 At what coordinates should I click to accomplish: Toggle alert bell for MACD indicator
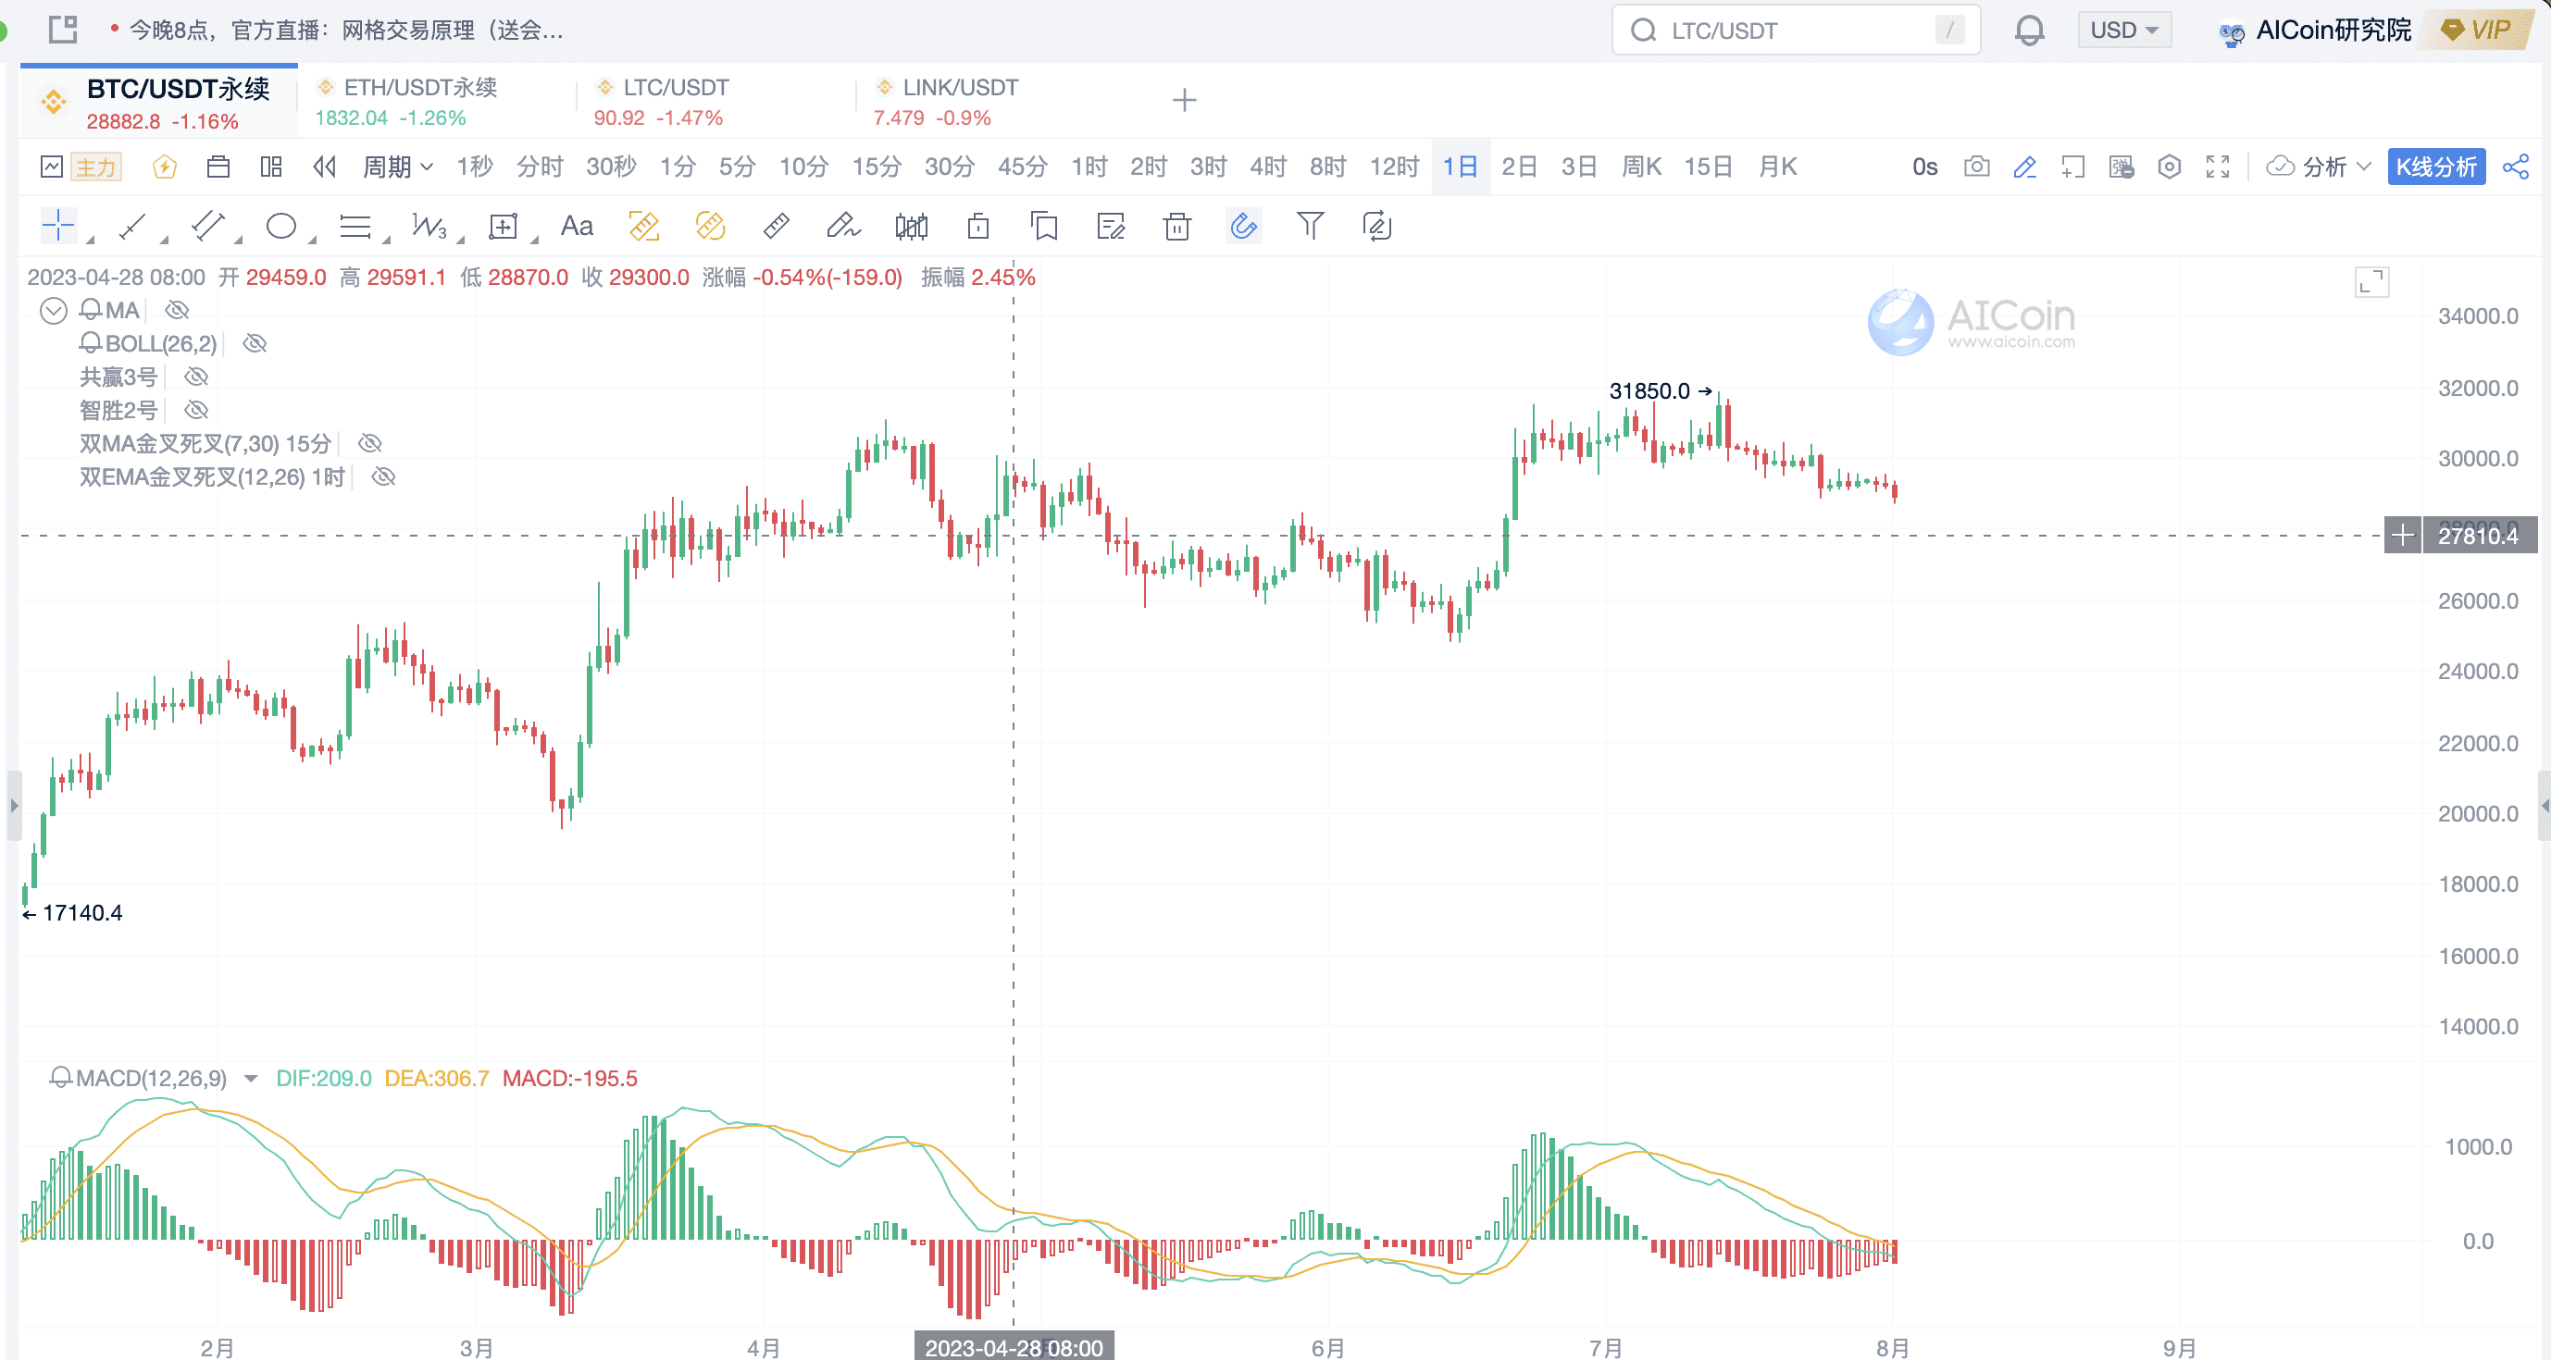(60, 1078)
